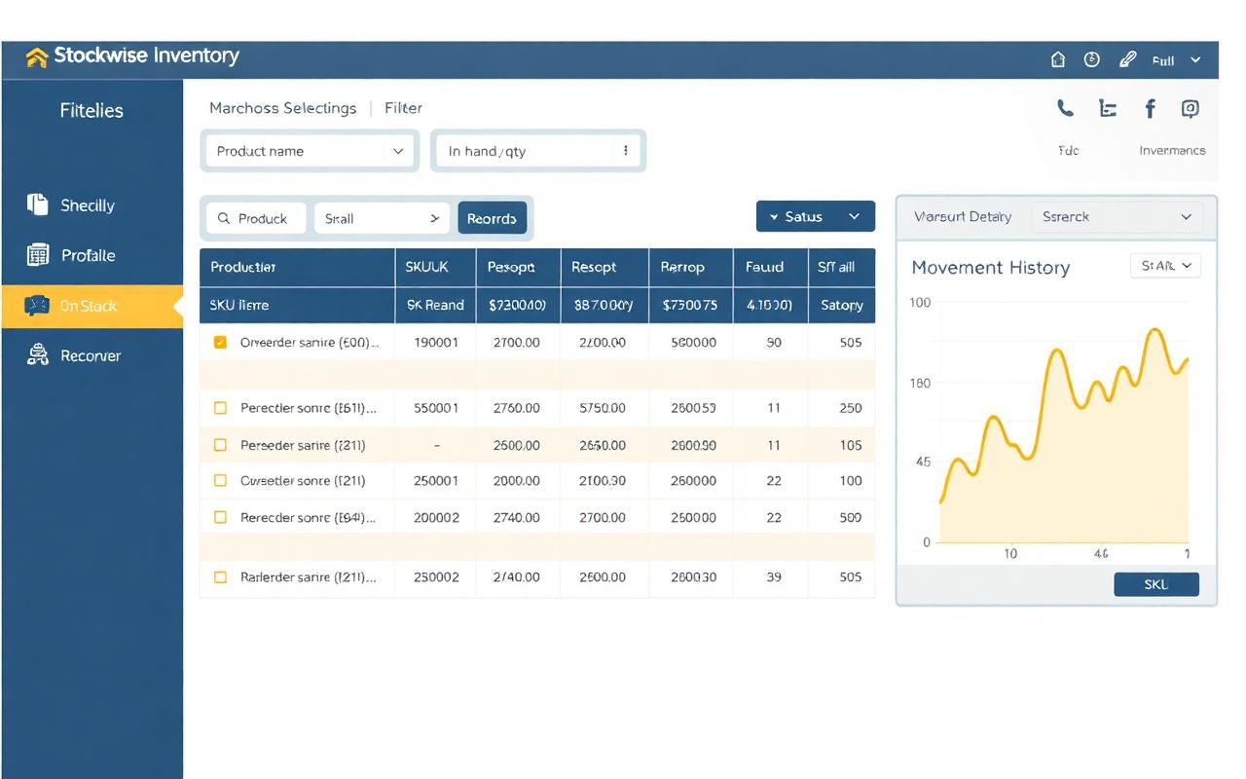The image size is (1246, 779).
Task: Open the St AK chart dropdown
Action: [1165, 265]
